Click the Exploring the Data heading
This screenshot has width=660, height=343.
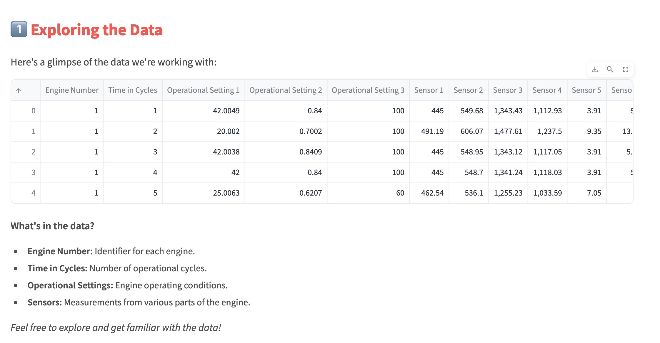tap(96, 30)
